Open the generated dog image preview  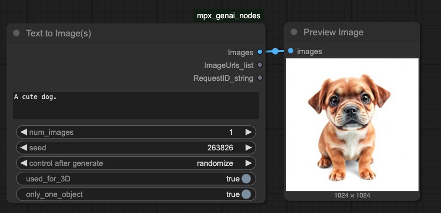coord(352,125)
